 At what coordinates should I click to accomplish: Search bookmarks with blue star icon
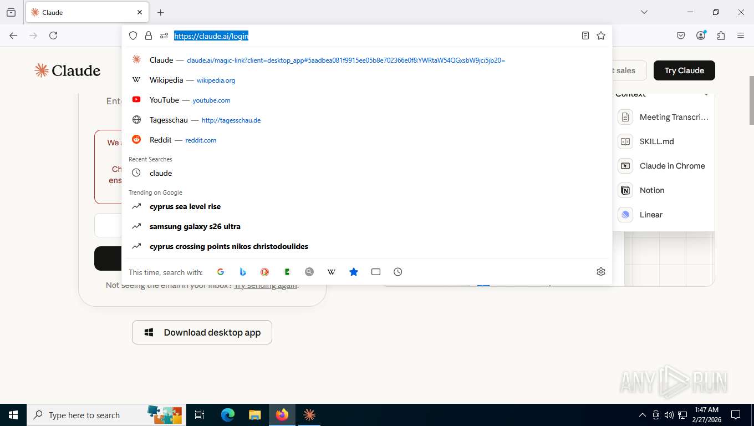click(x=354, y=272)
